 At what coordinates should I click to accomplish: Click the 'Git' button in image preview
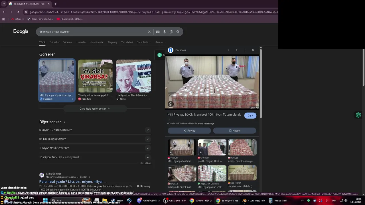250,116
